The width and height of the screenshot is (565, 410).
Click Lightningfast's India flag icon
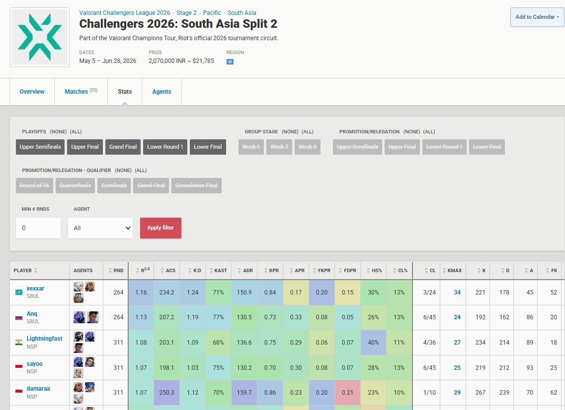(x=19, y=342)
